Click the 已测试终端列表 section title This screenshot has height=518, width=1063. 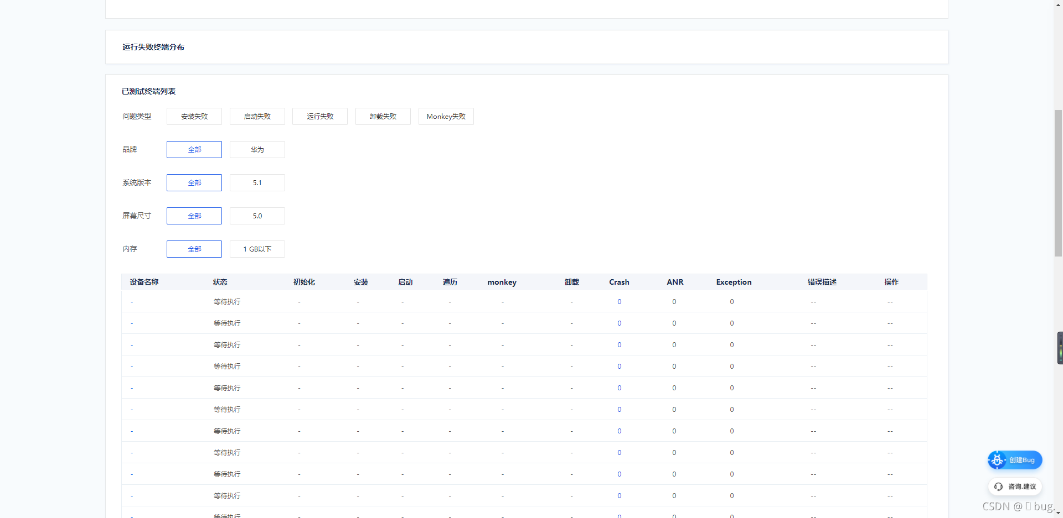(x=149, y=91)
